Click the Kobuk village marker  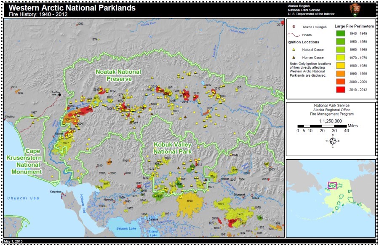coord(252,195)
